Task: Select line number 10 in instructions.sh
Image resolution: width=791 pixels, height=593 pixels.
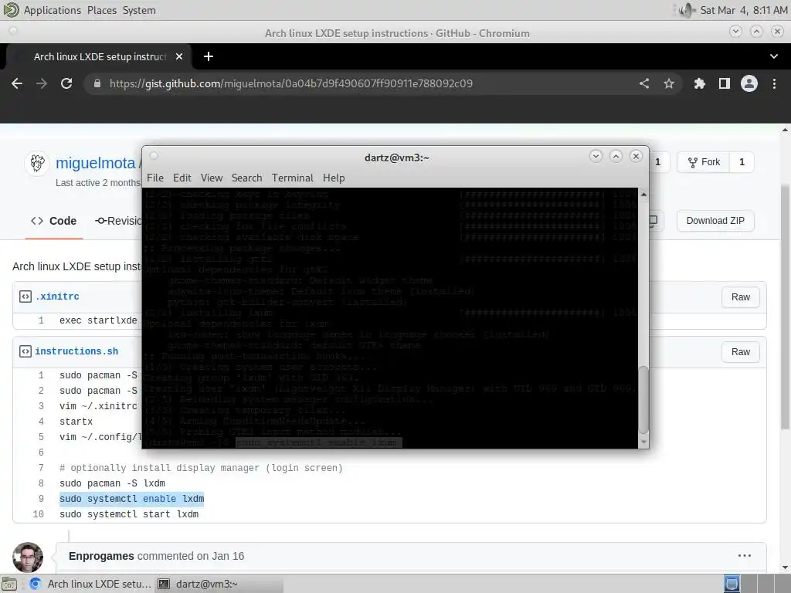Action: pyautogui.click(x=39, y=514)
